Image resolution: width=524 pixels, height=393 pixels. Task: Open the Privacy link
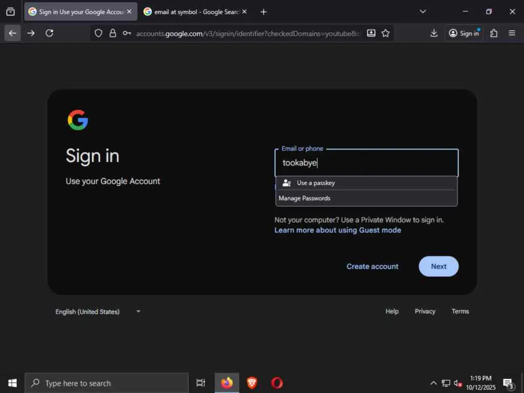coord(425,311)
